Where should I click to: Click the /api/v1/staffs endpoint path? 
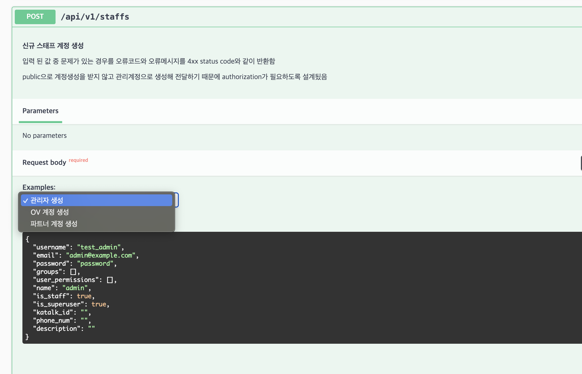tap(95, 17)
